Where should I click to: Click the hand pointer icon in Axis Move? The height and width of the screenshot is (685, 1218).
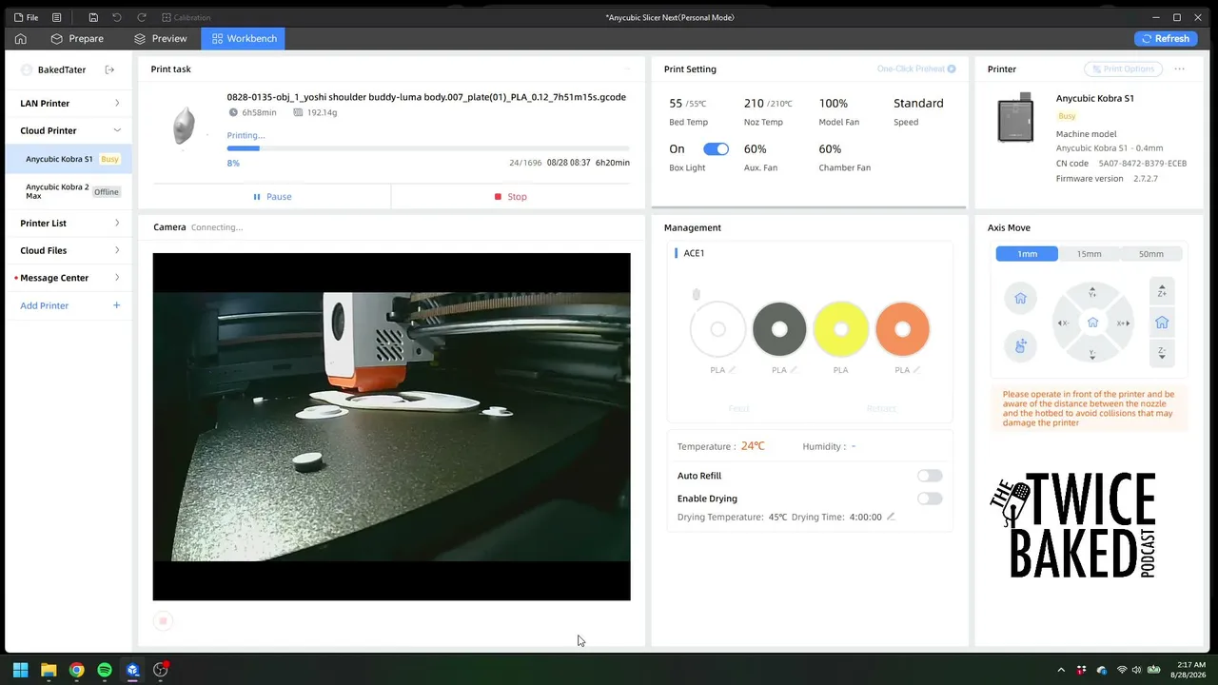(1020, 346)
